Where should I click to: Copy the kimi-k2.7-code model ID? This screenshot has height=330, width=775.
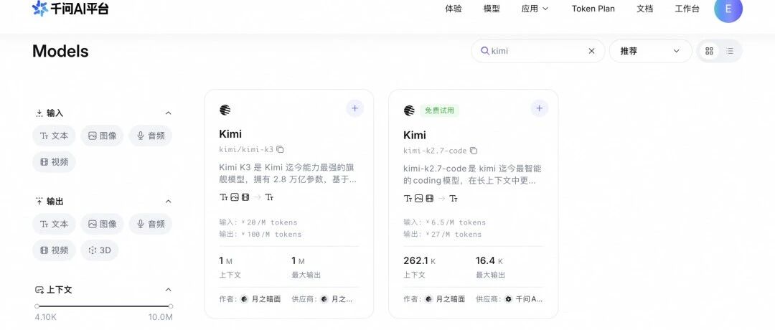coord(474,150)
